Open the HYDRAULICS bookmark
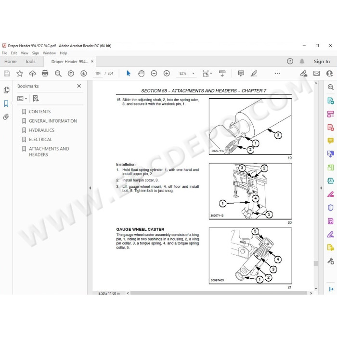 [41, 130]
